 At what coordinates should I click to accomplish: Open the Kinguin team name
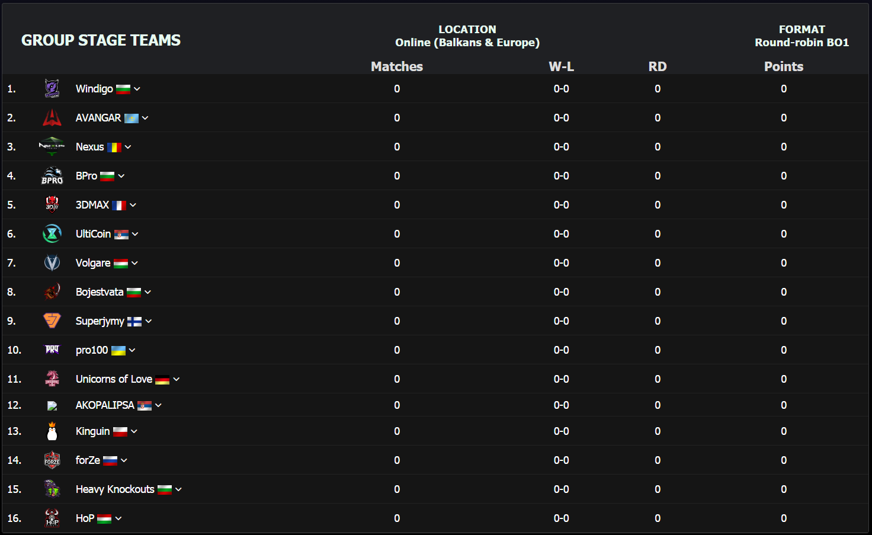pyautogui.click(x=92, y=431)
